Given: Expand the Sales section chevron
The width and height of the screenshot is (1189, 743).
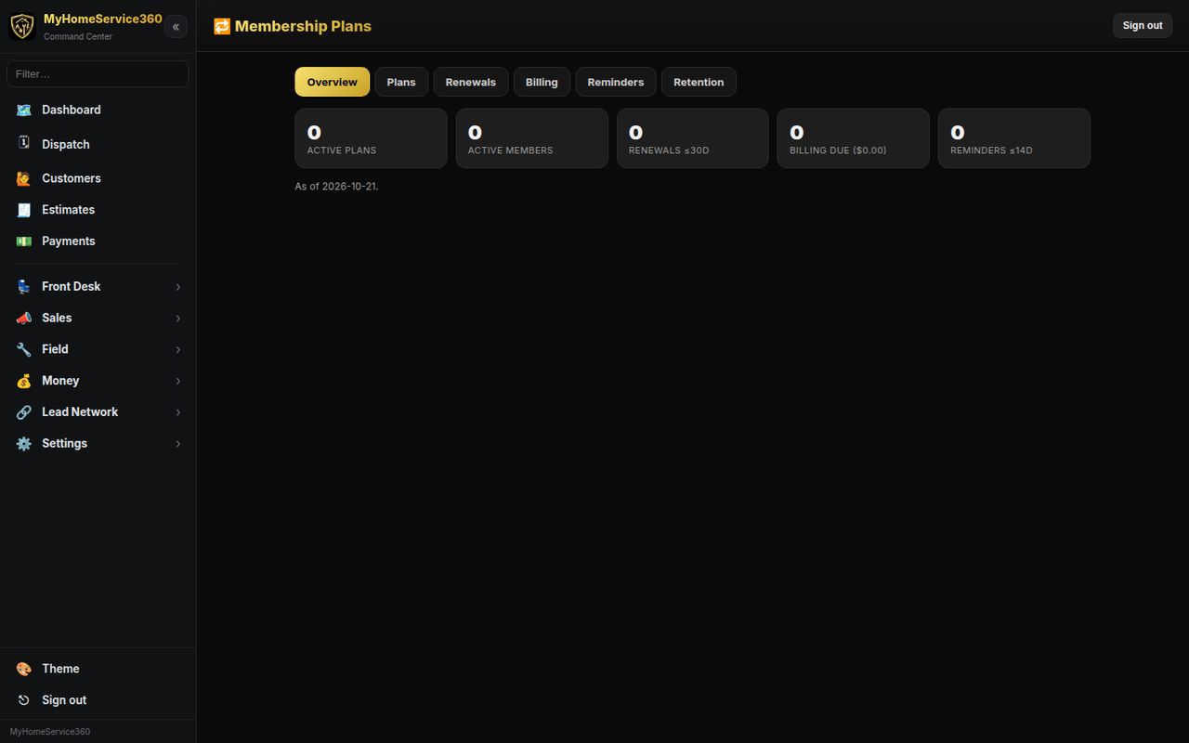Looking at the screenshot, I should (x=178, y=319).
